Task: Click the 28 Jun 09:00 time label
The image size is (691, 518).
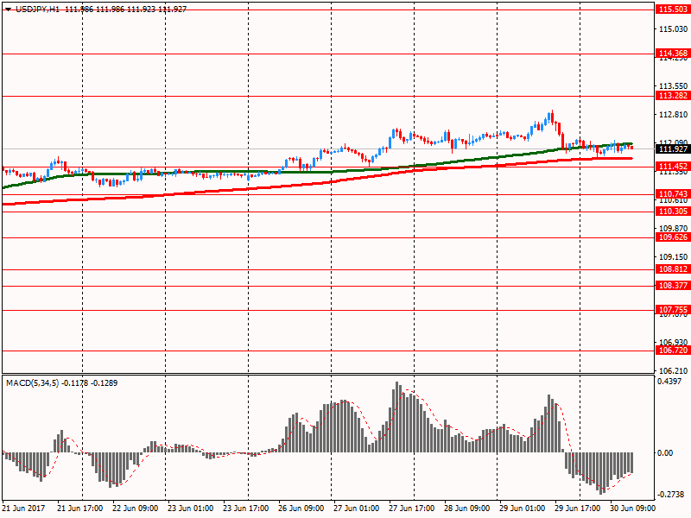Action: coord(466,509)
